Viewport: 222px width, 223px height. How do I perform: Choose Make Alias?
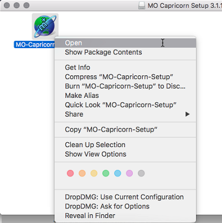(125, 96)
